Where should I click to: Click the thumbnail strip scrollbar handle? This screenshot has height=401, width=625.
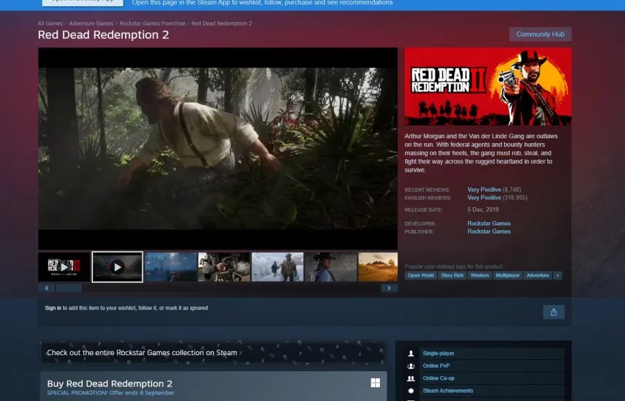point(69,288)
